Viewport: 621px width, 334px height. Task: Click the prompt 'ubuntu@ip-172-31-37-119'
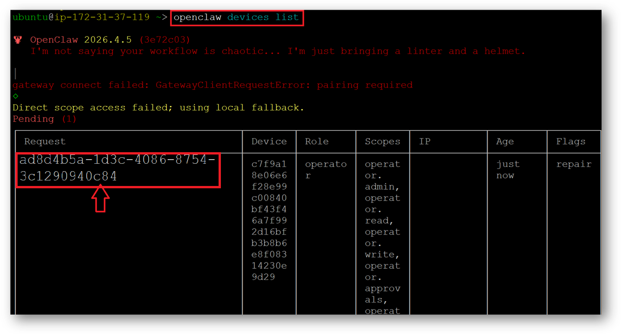point(81,17)
